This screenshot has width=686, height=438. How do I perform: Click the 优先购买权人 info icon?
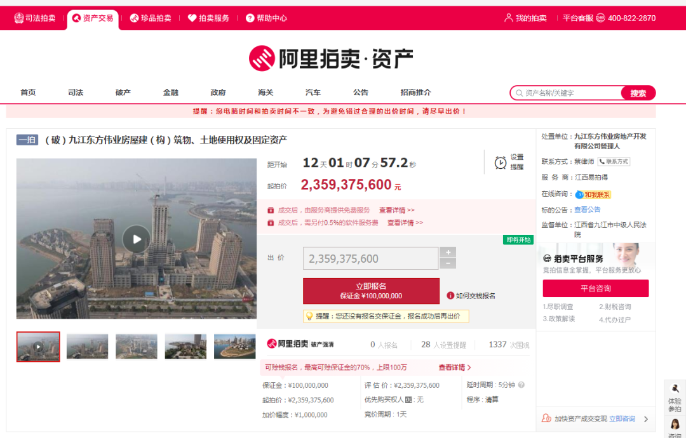pos(408,399)
